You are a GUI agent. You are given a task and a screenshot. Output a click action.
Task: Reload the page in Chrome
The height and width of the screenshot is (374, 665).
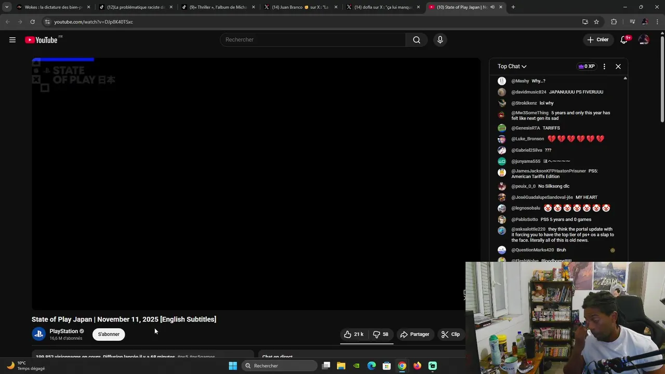point(32,22)
